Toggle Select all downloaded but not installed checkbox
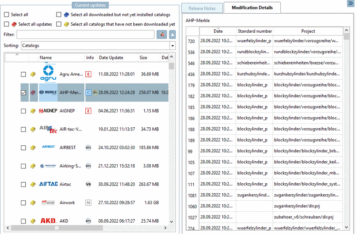357x235 pixels. 59,15
